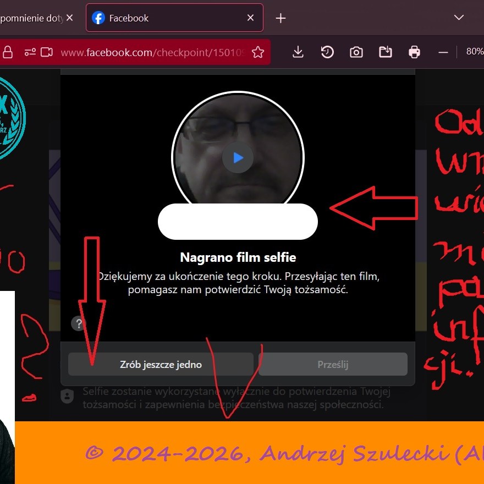Viewport: 484px width, 484px height.
Task: Click the save-to-folder toolbar icon
Action: 386,52
